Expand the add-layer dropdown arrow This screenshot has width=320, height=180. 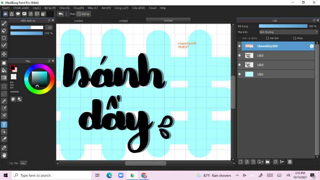pyautogui.click(x=262, y=162)
